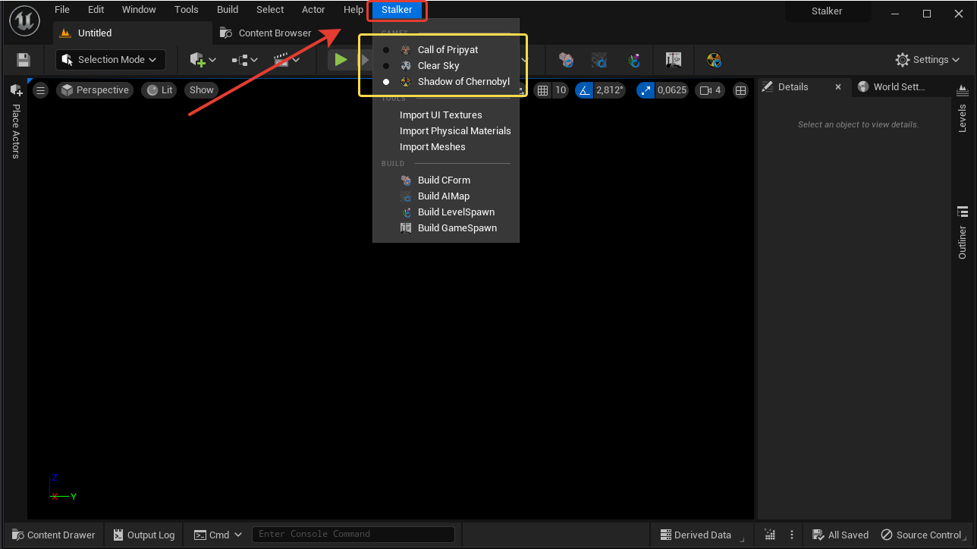977x549 pixels.
Task: Switch to the Details panel tab
Action: click(x=793, y=87)
